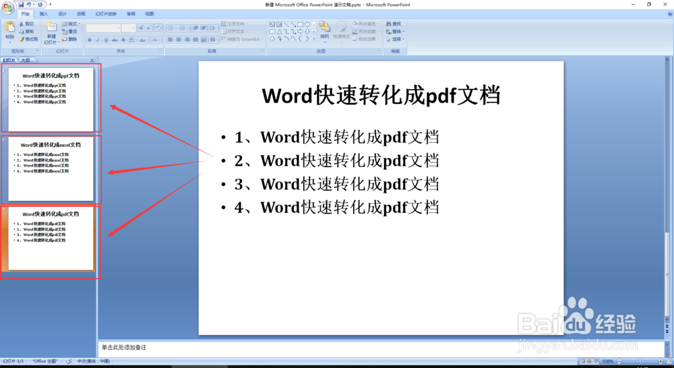This screenshot has height=368, width=674.
Task: Open Find (查找) dialog
Action: coord(394,24)
